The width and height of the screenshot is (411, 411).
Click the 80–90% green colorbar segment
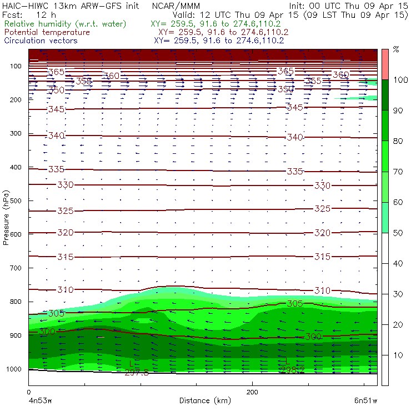click(385, 126)
